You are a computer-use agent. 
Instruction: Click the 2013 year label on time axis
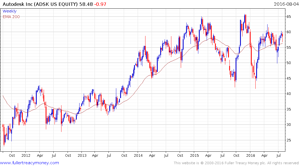82,155
